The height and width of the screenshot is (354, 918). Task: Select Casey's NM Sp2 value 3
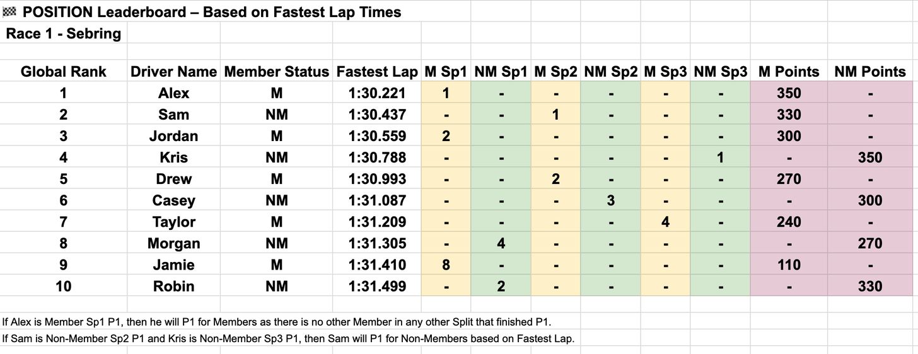[x=611, y=200]
